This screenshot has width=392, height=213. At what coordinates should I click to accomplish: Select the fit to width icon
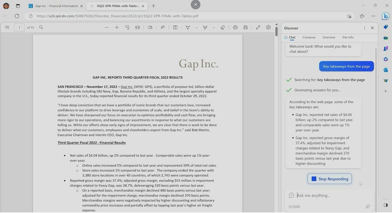138,27
